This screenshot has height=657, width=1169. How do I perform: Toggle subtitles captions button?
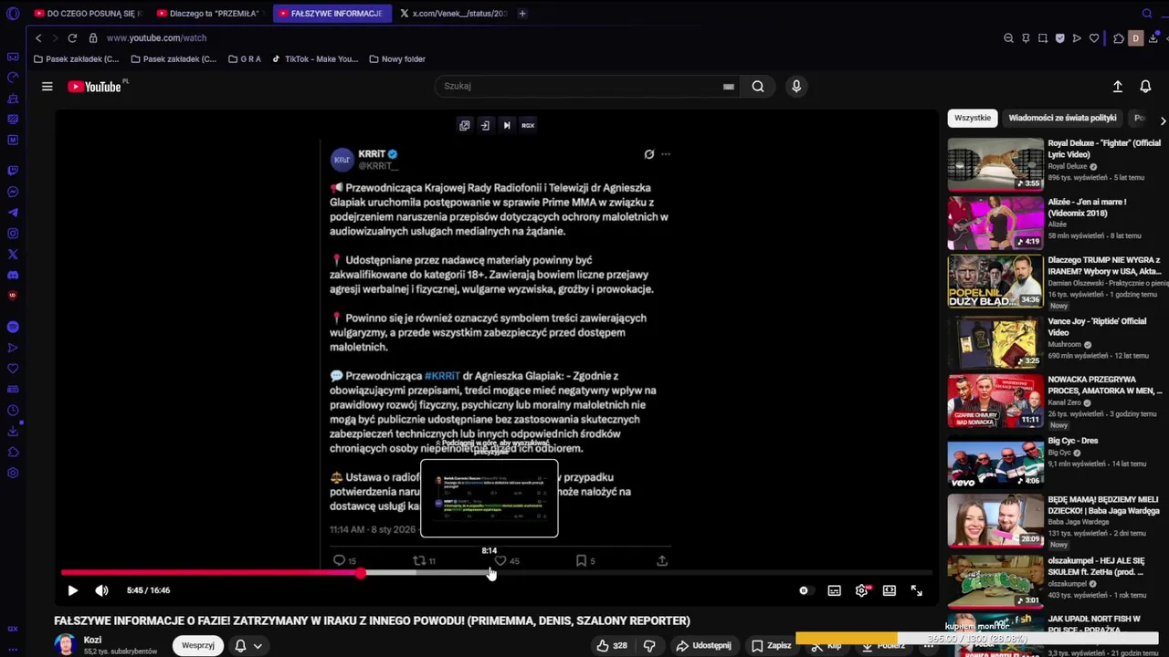[x=834, y=590]
